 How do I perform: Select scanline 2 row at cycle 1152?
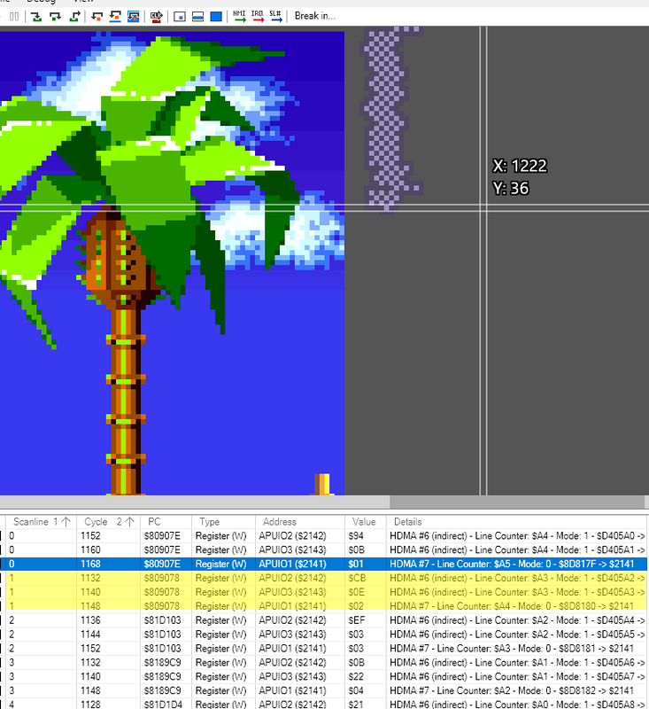[324, 649]
